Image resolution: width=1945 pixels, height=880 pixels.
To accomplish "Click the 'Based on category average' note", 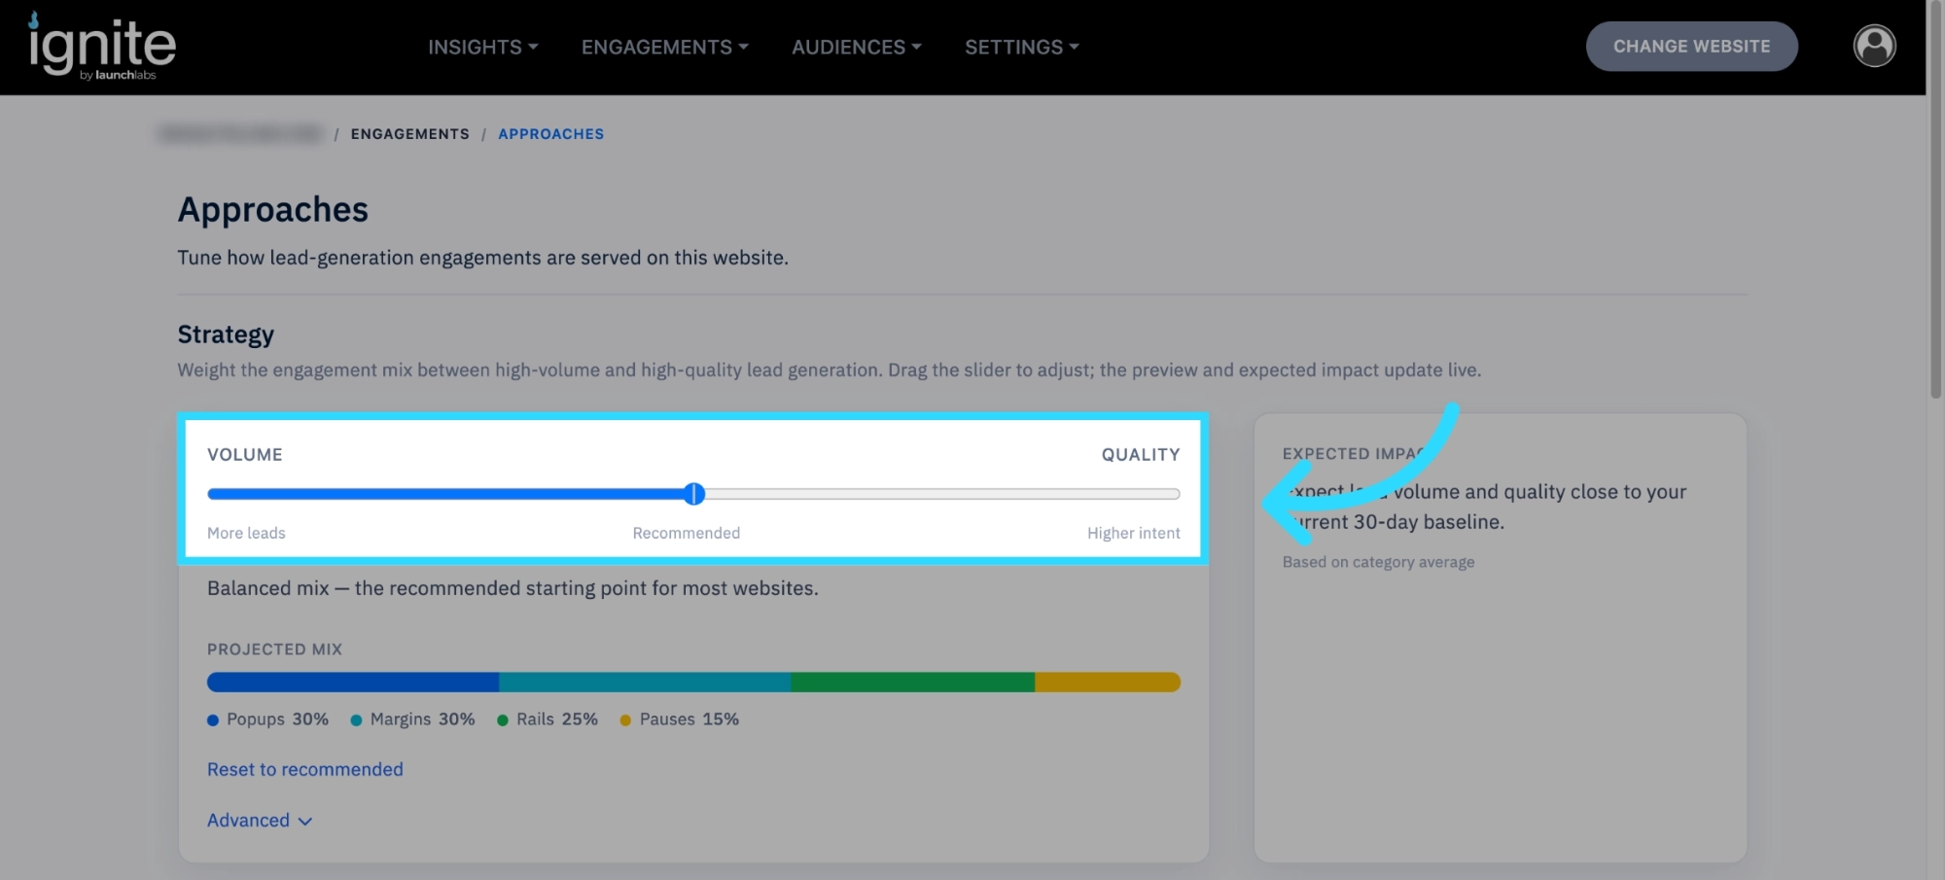I will click(x=1378, y=562).
